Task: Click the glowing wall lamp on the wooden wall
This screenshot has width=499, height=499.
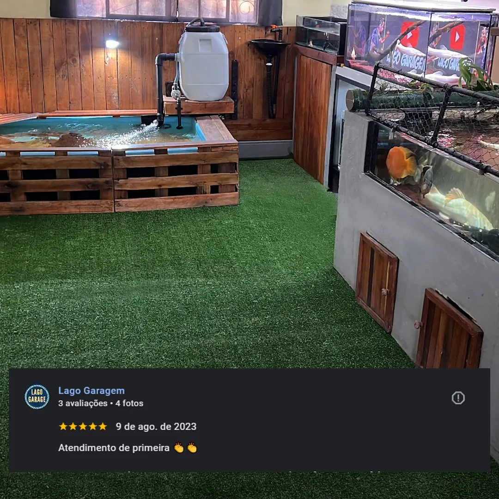Action: [112, 44]
